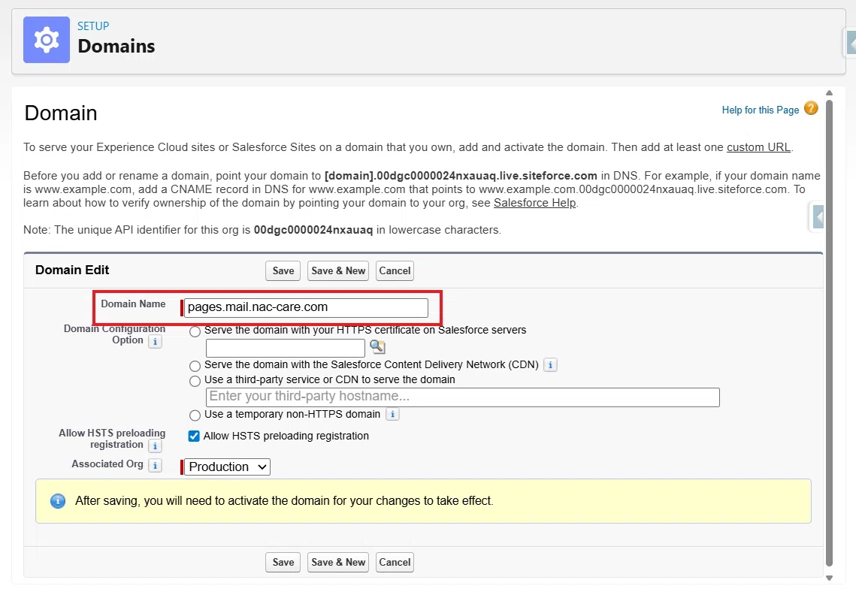Screen dimensions: 856x592
Task: Focus the Domain Name input field
Action: coord(307,308)
